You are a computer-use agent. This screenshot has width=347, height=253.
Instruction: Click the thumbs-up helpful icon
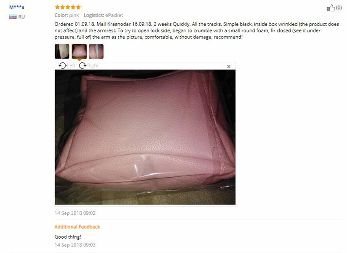331,8
